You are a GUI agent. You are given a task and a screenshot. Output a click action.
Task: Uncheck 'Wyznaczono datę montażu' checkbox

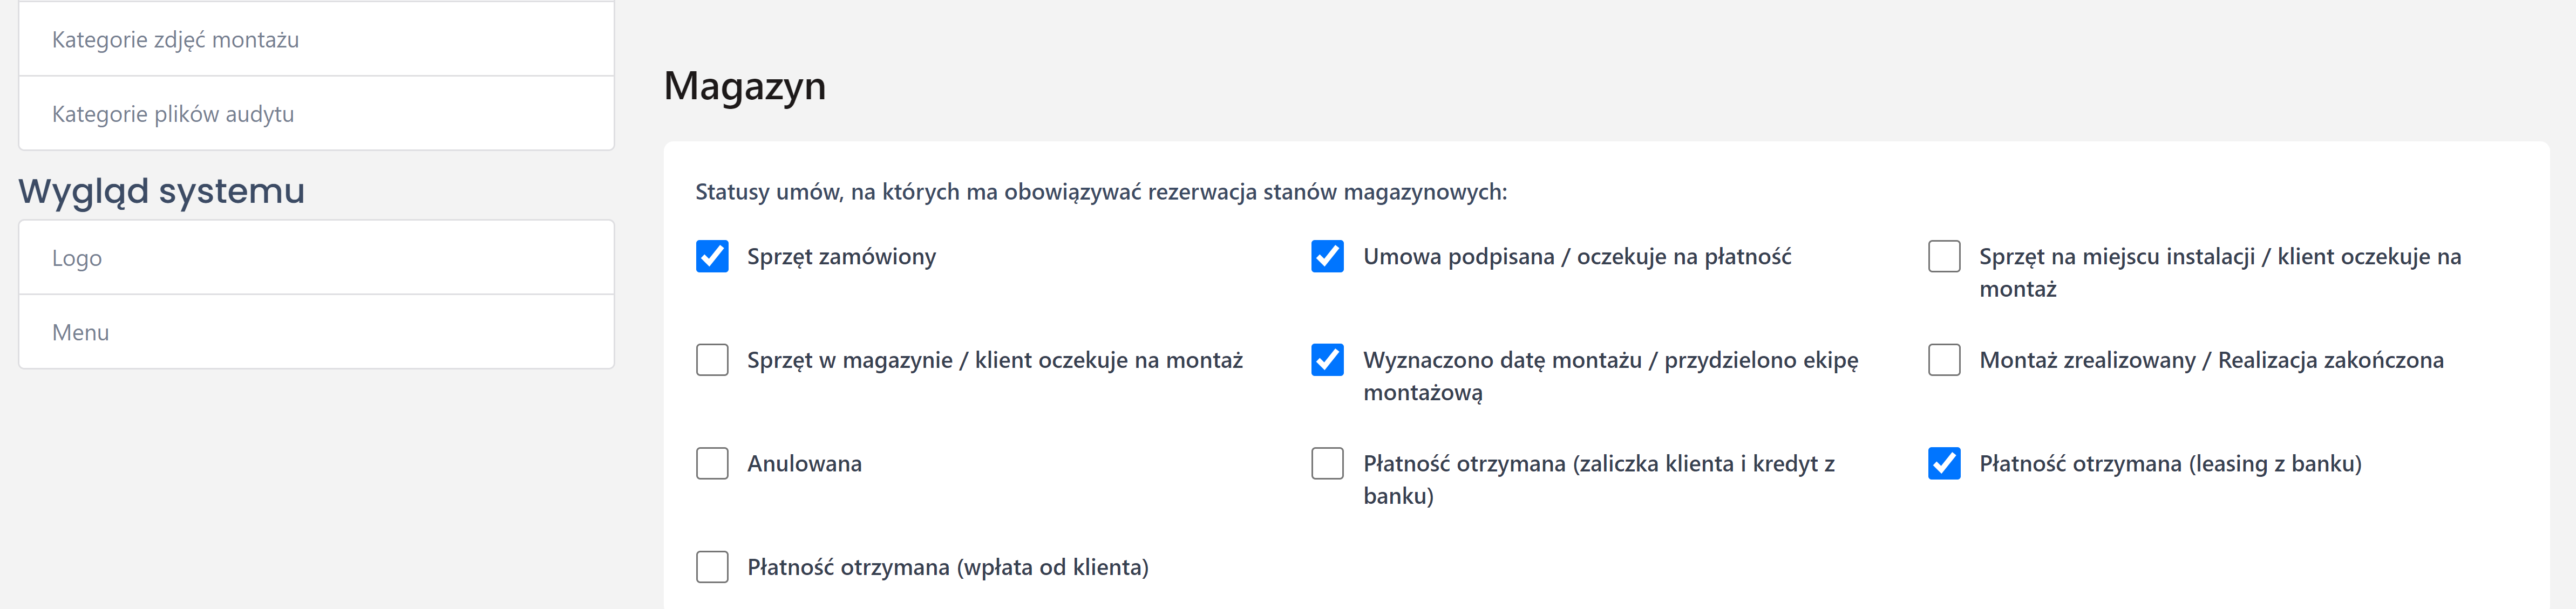pos(1327,360)
